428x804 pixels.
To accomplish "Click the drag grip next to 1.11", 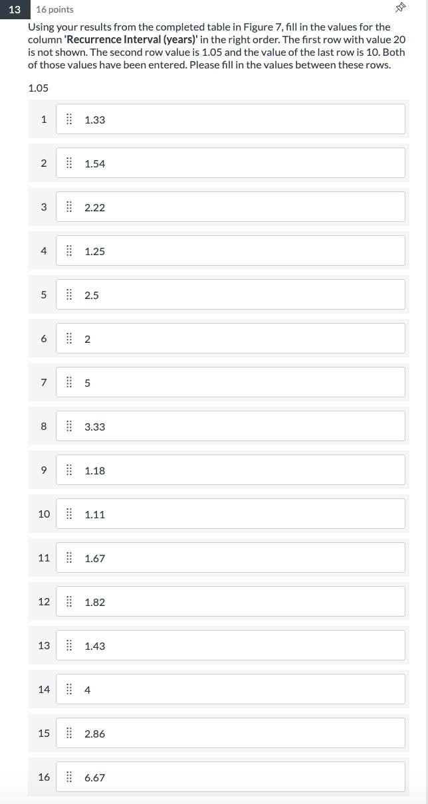I will 69,514.
